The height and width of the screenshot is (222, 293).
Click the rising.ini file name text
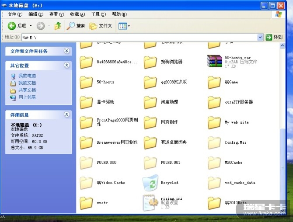coord(171,198)
